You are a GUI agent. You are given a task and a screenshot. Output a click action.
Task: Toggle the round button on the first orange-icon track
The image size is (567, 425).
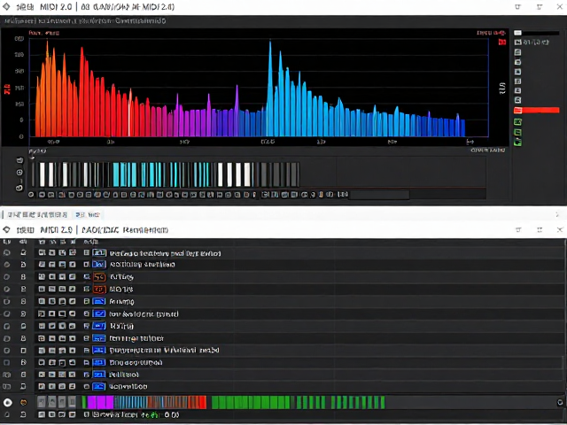point(6,277)
